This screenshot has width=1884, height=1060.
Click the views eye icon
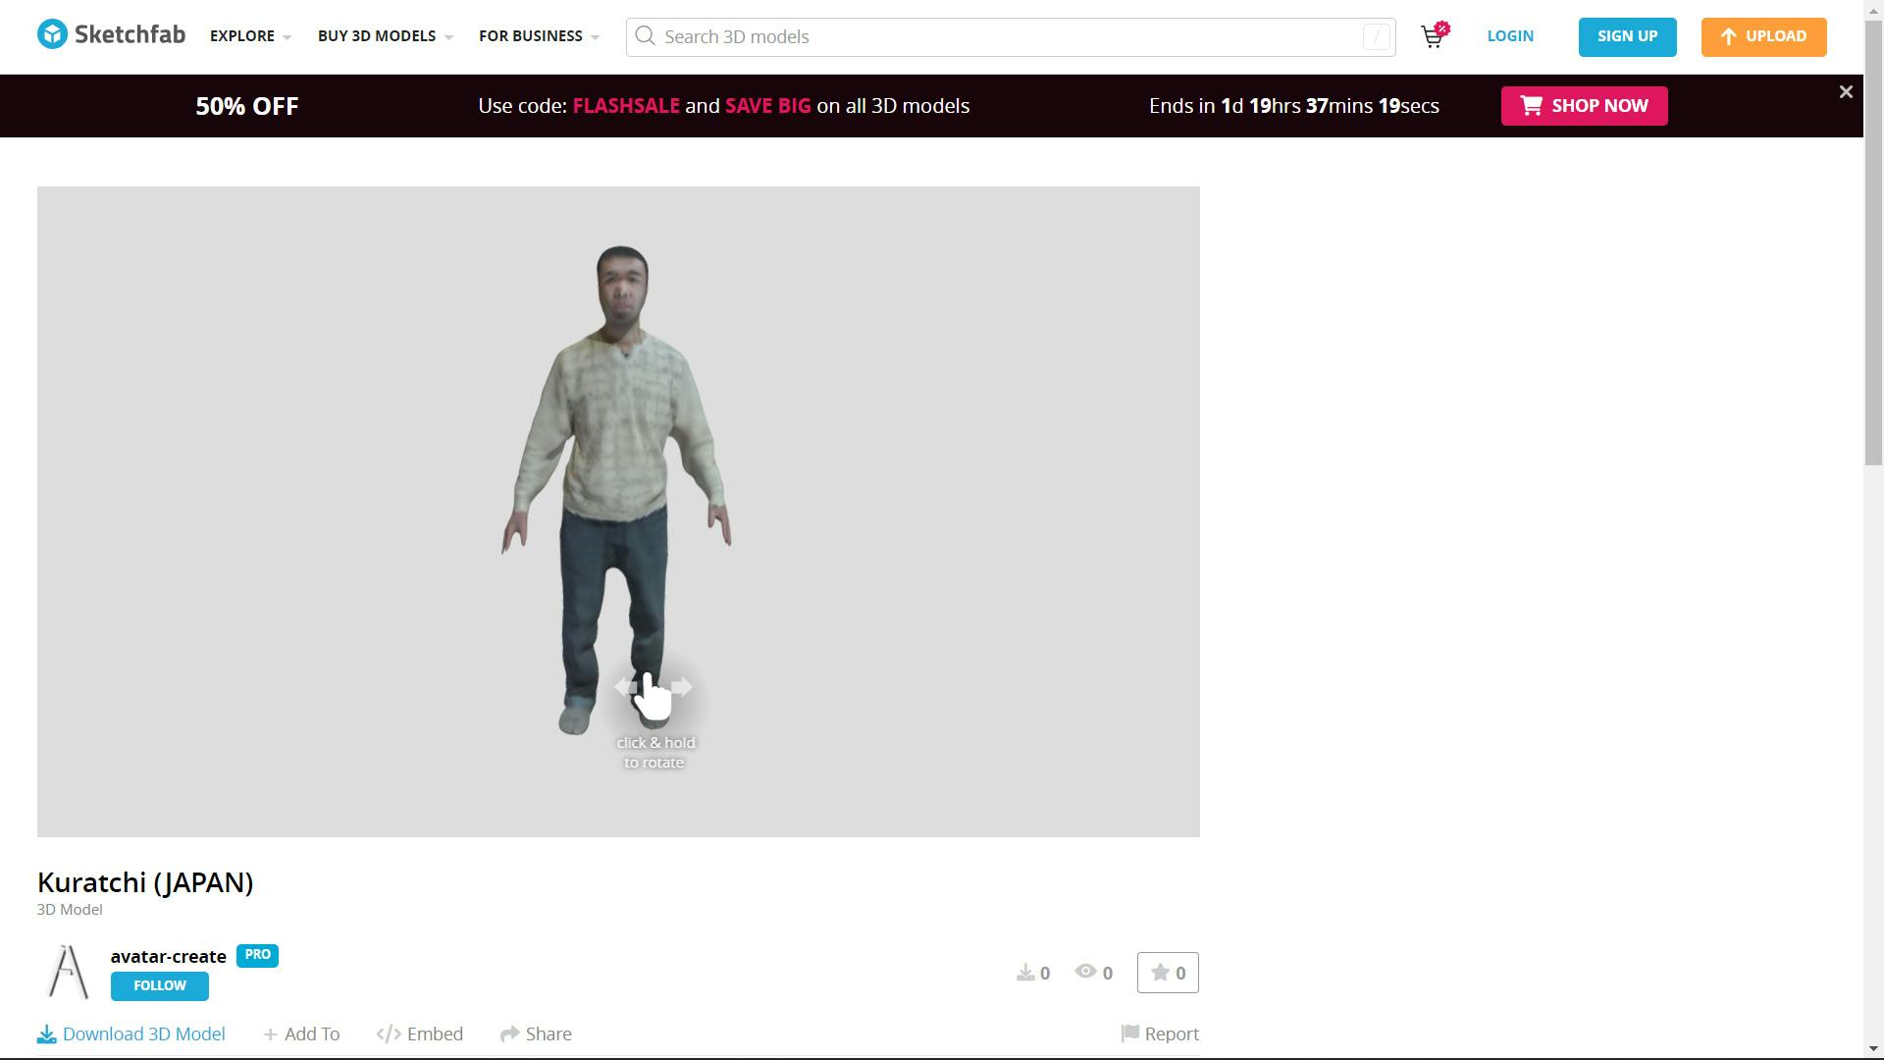tap(1085, 972)
